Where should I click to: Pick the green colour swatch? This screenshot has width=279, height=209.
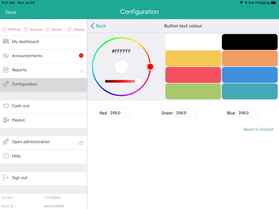[x=193, y=91]
